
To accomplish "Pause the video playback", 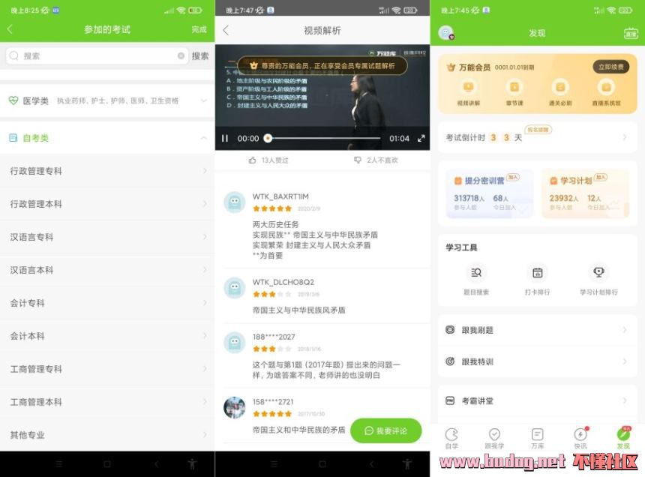I will [224, 139].
